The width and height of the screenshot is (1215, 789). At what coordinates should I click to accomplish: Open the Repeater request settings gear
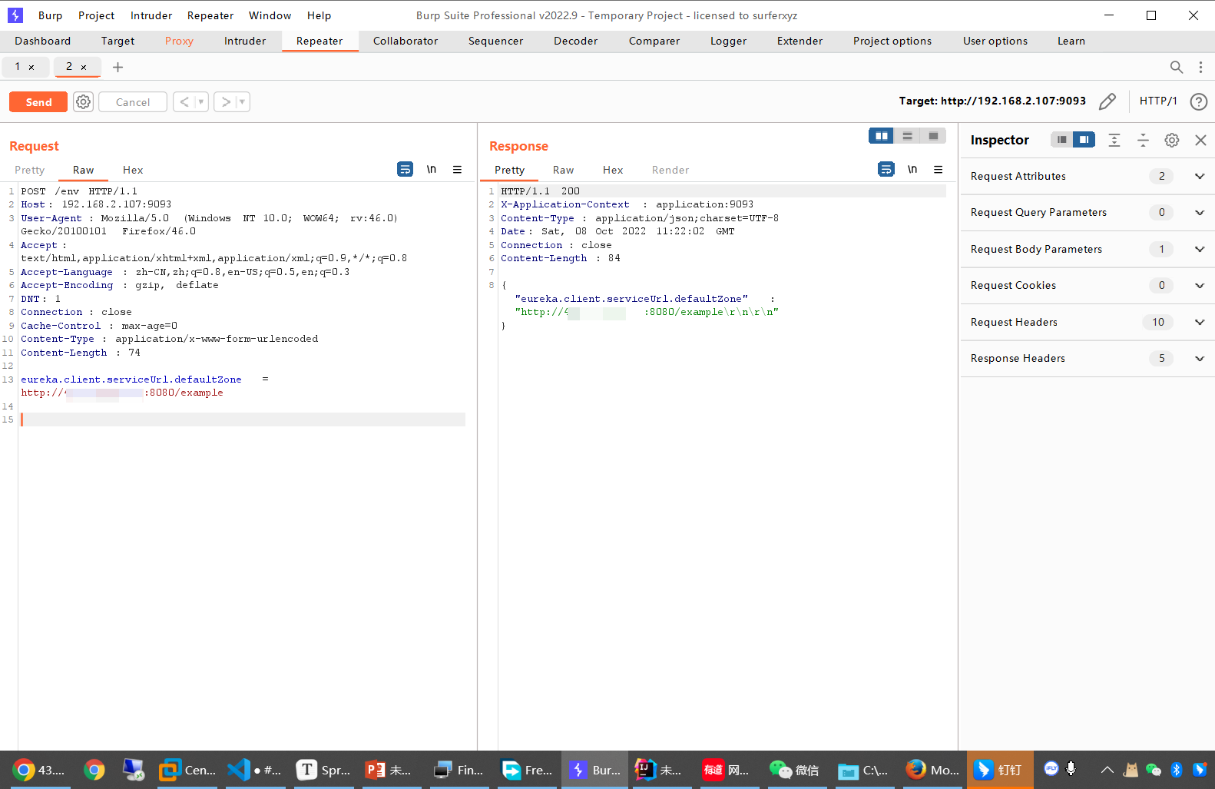(83, 102)
